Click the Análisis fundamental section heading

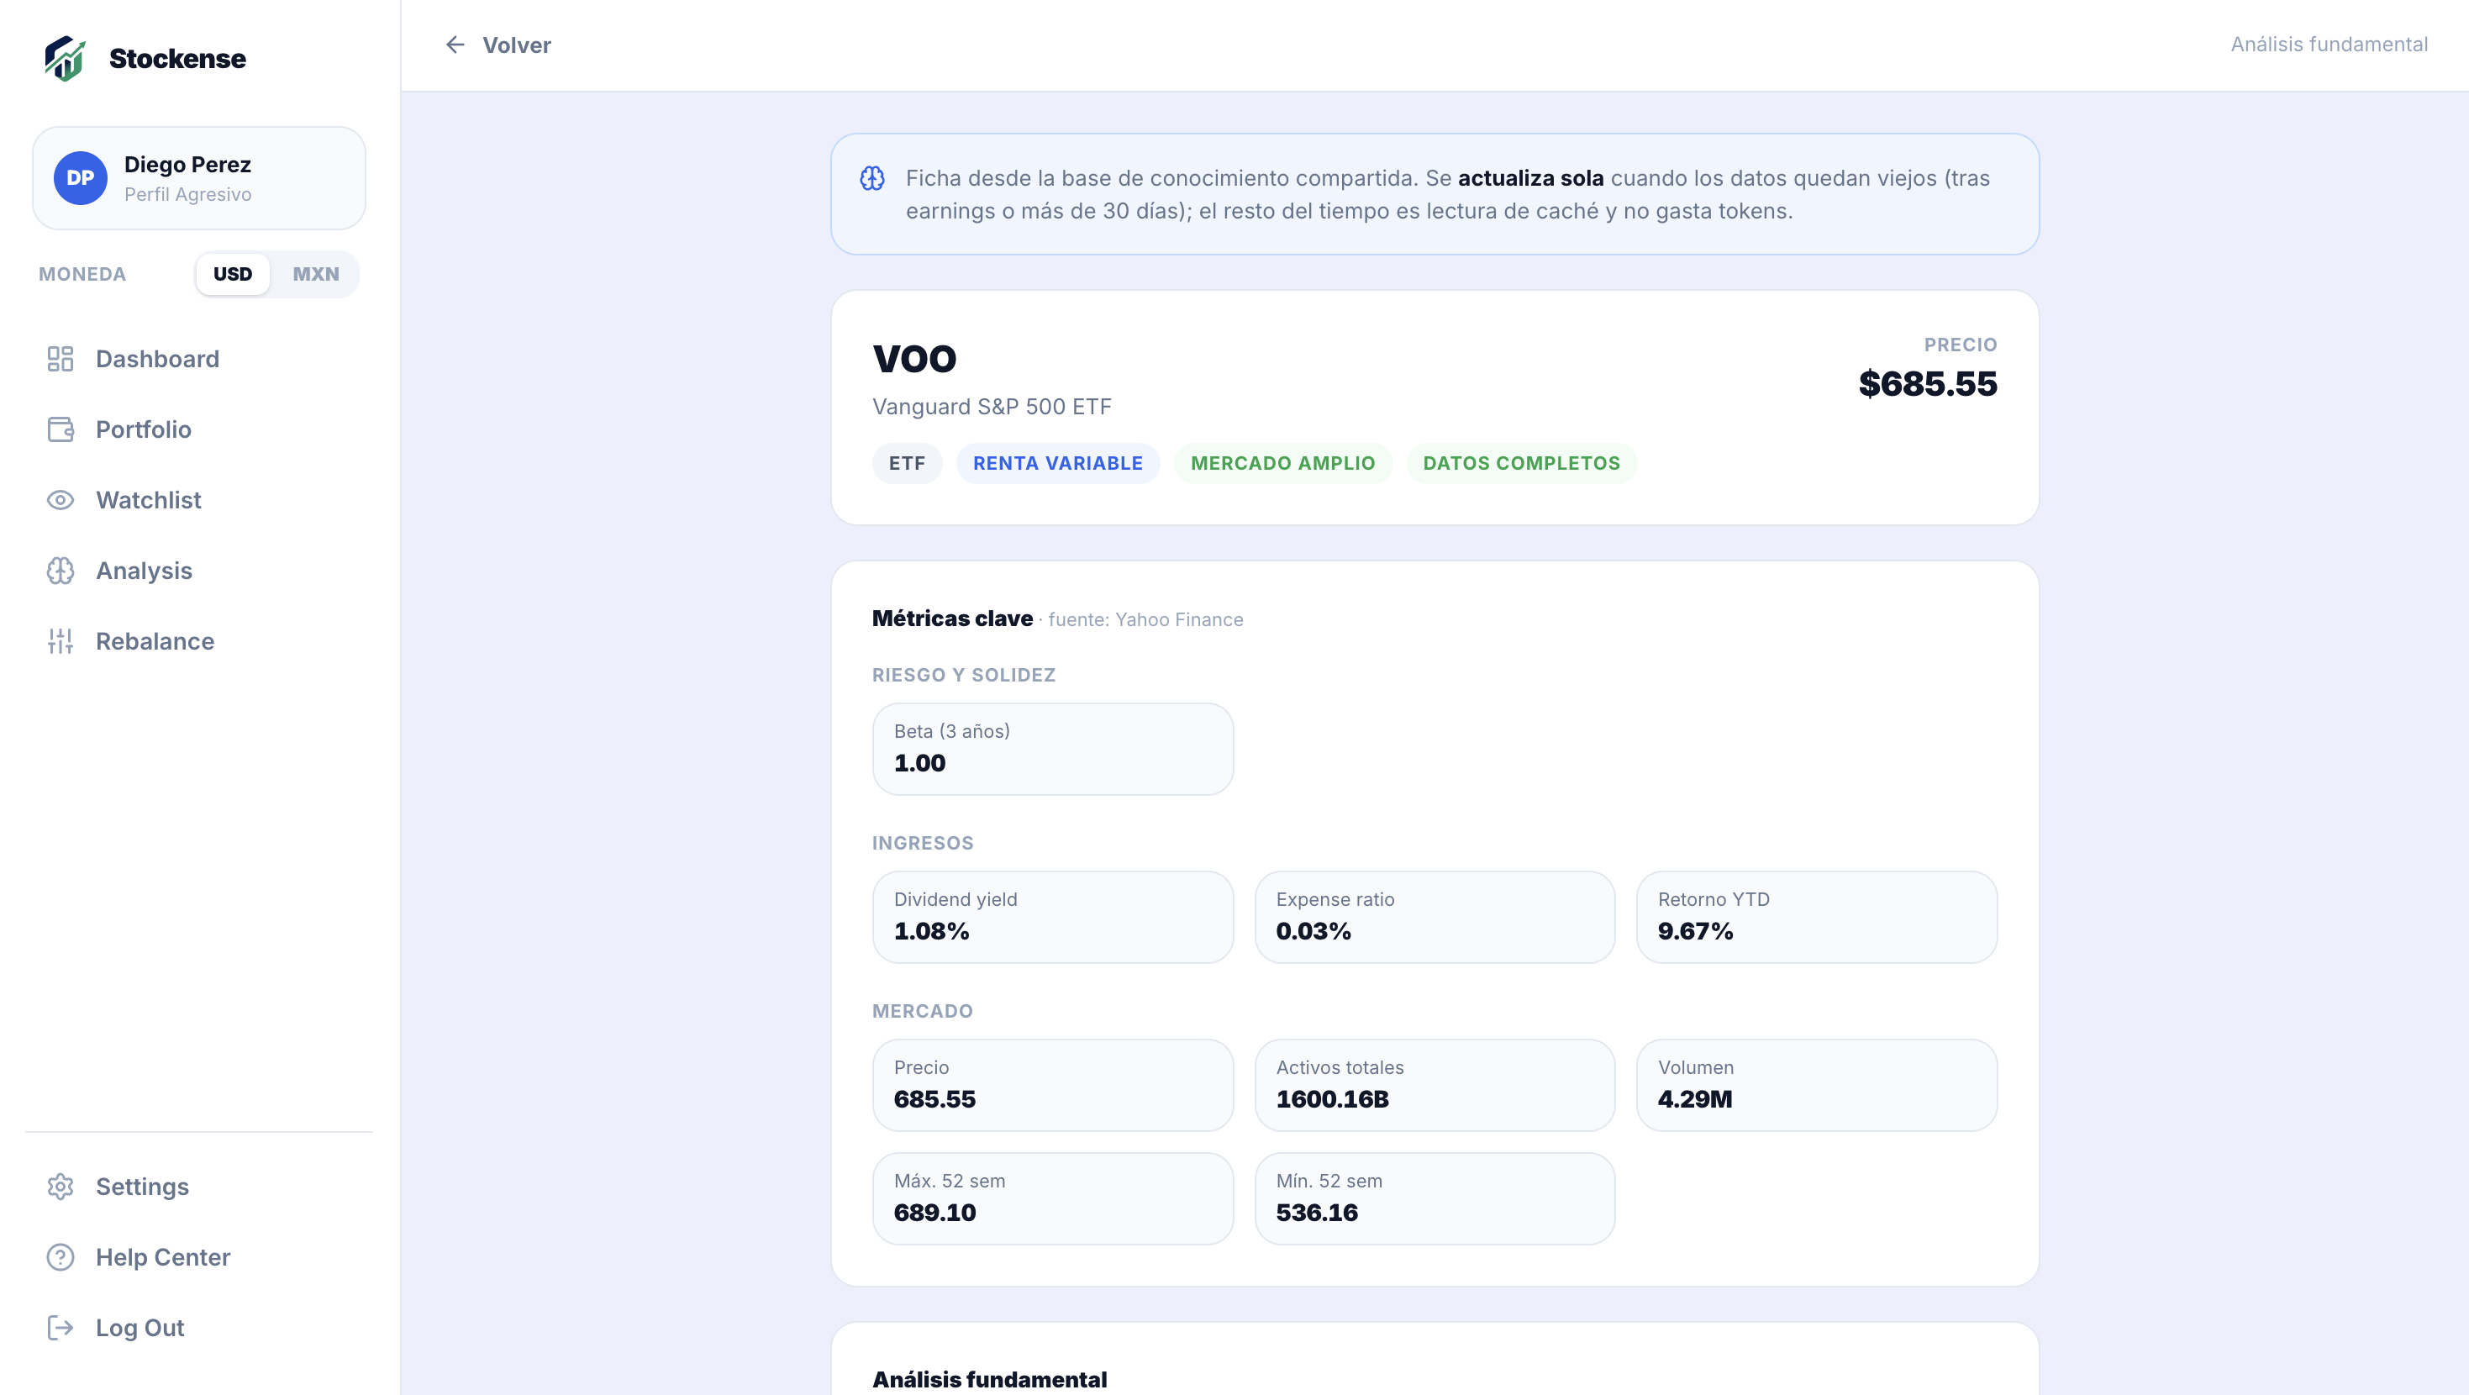click(x=989, y=1380)
